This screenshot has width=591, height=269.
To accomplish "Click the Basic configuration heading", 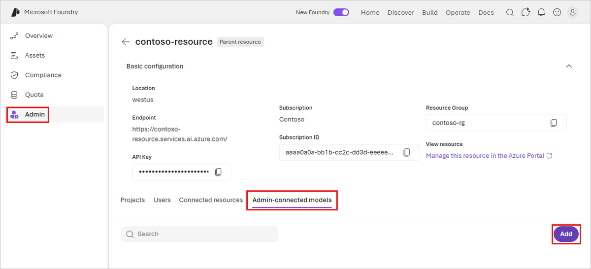I will tap(155, 66).
